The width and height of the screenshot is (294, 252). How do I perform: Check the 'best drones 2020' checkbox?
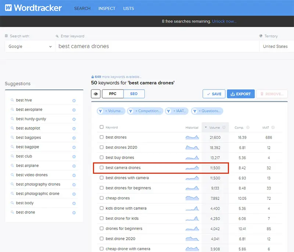(102, 147)
